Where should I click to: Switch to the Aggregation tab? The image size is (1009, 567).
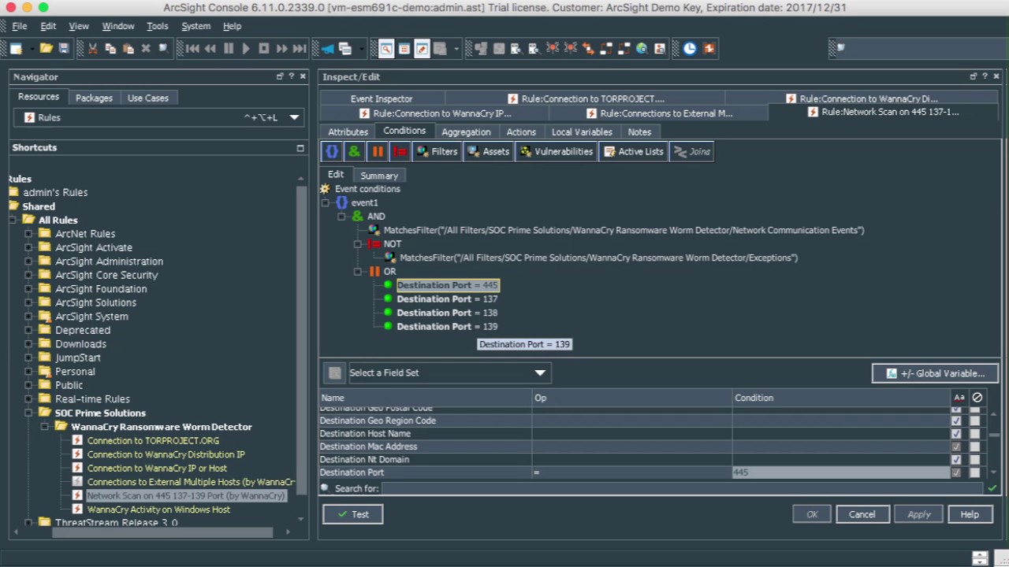pos(466,132)
